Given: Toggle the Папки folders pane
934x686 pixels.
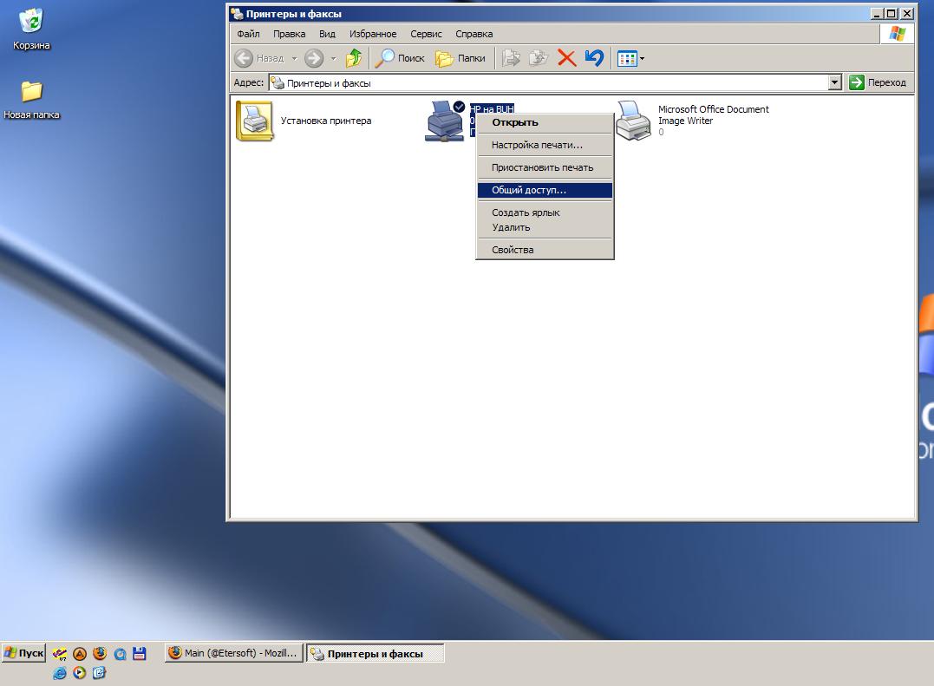Looking at the screenshot, I should click(460, 58).
